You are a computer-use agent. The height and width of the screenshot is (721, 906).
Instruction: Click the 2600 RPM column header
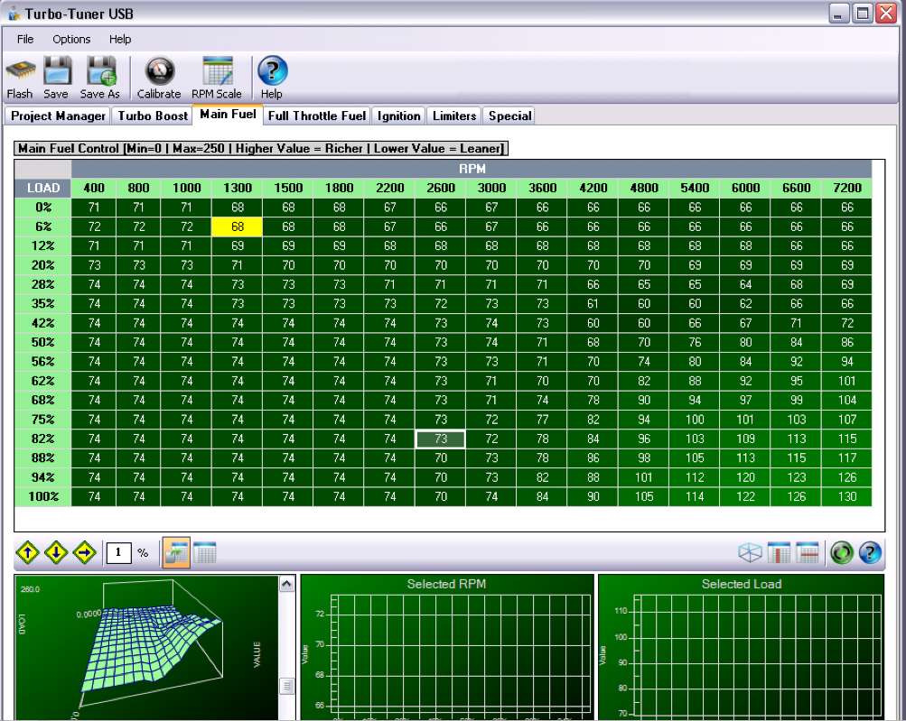click(440, 188)
